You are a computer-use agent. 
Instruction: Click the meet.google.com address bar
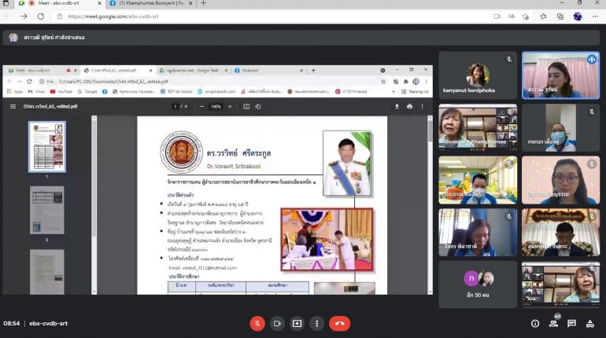coord(236,16)
